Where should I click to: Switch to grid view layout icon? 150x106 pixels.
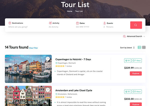pos(144,48)
